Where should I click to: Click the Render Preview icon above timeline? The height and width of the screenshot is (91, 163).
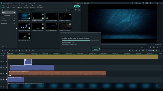[x=129, y=50]
